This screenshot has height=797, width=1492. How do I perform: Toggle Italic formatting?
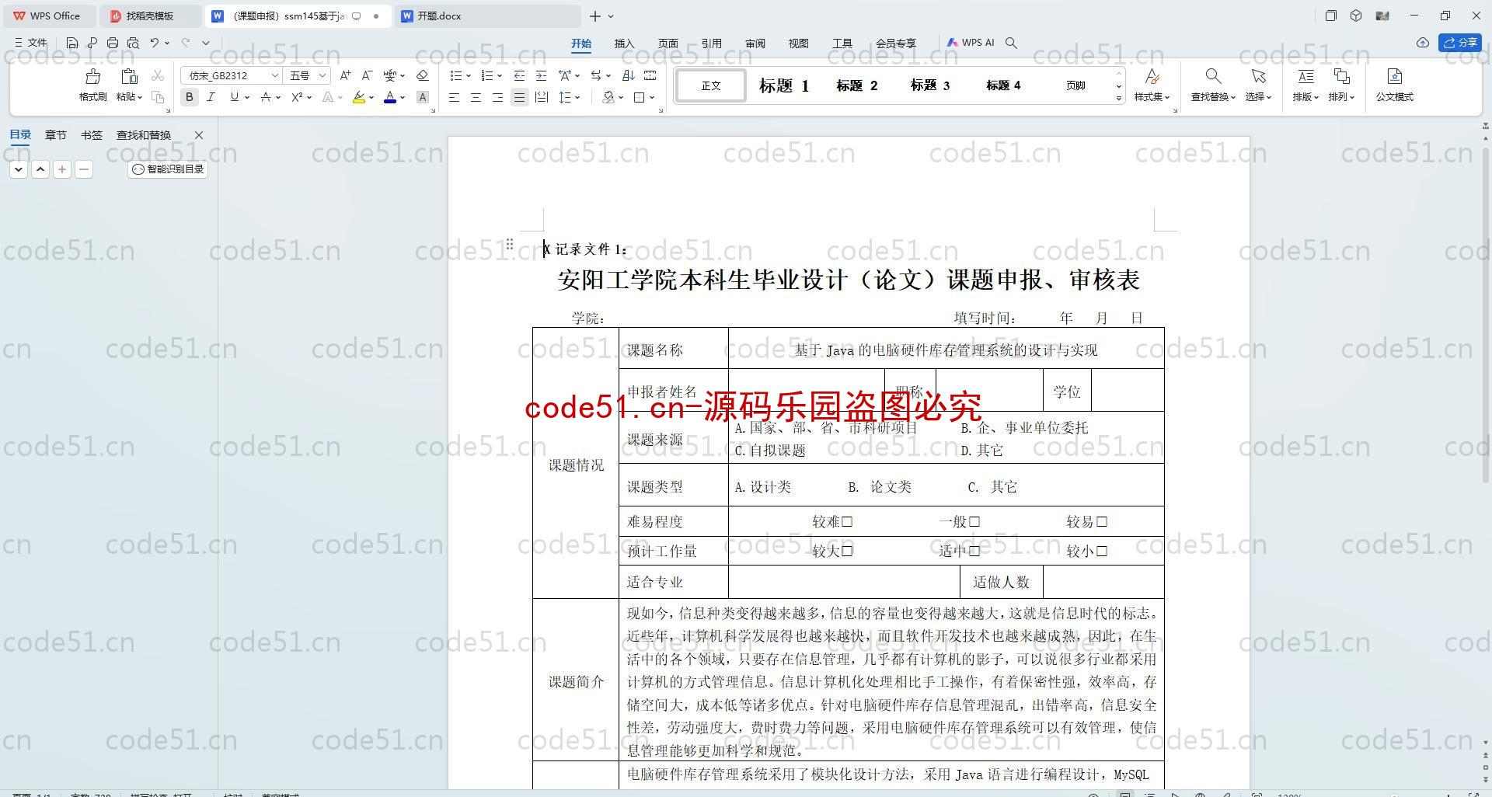(211, 97)
